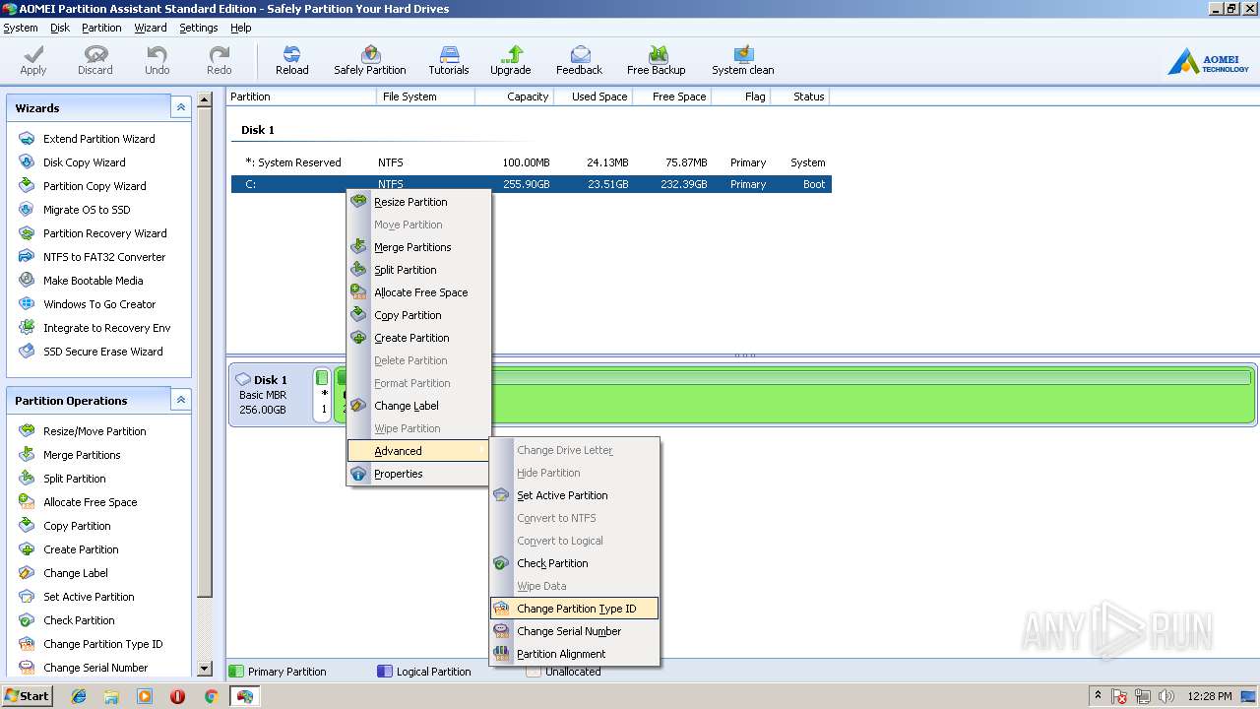Open the Wizard menu

click(151, 28)
